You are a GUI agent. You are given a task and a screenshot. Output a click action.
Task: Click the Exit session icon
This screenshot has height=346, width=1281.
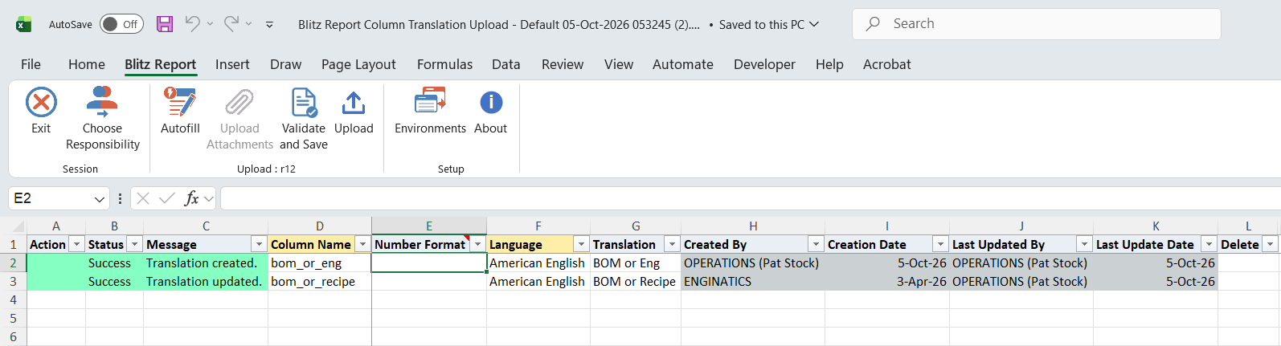41,103
